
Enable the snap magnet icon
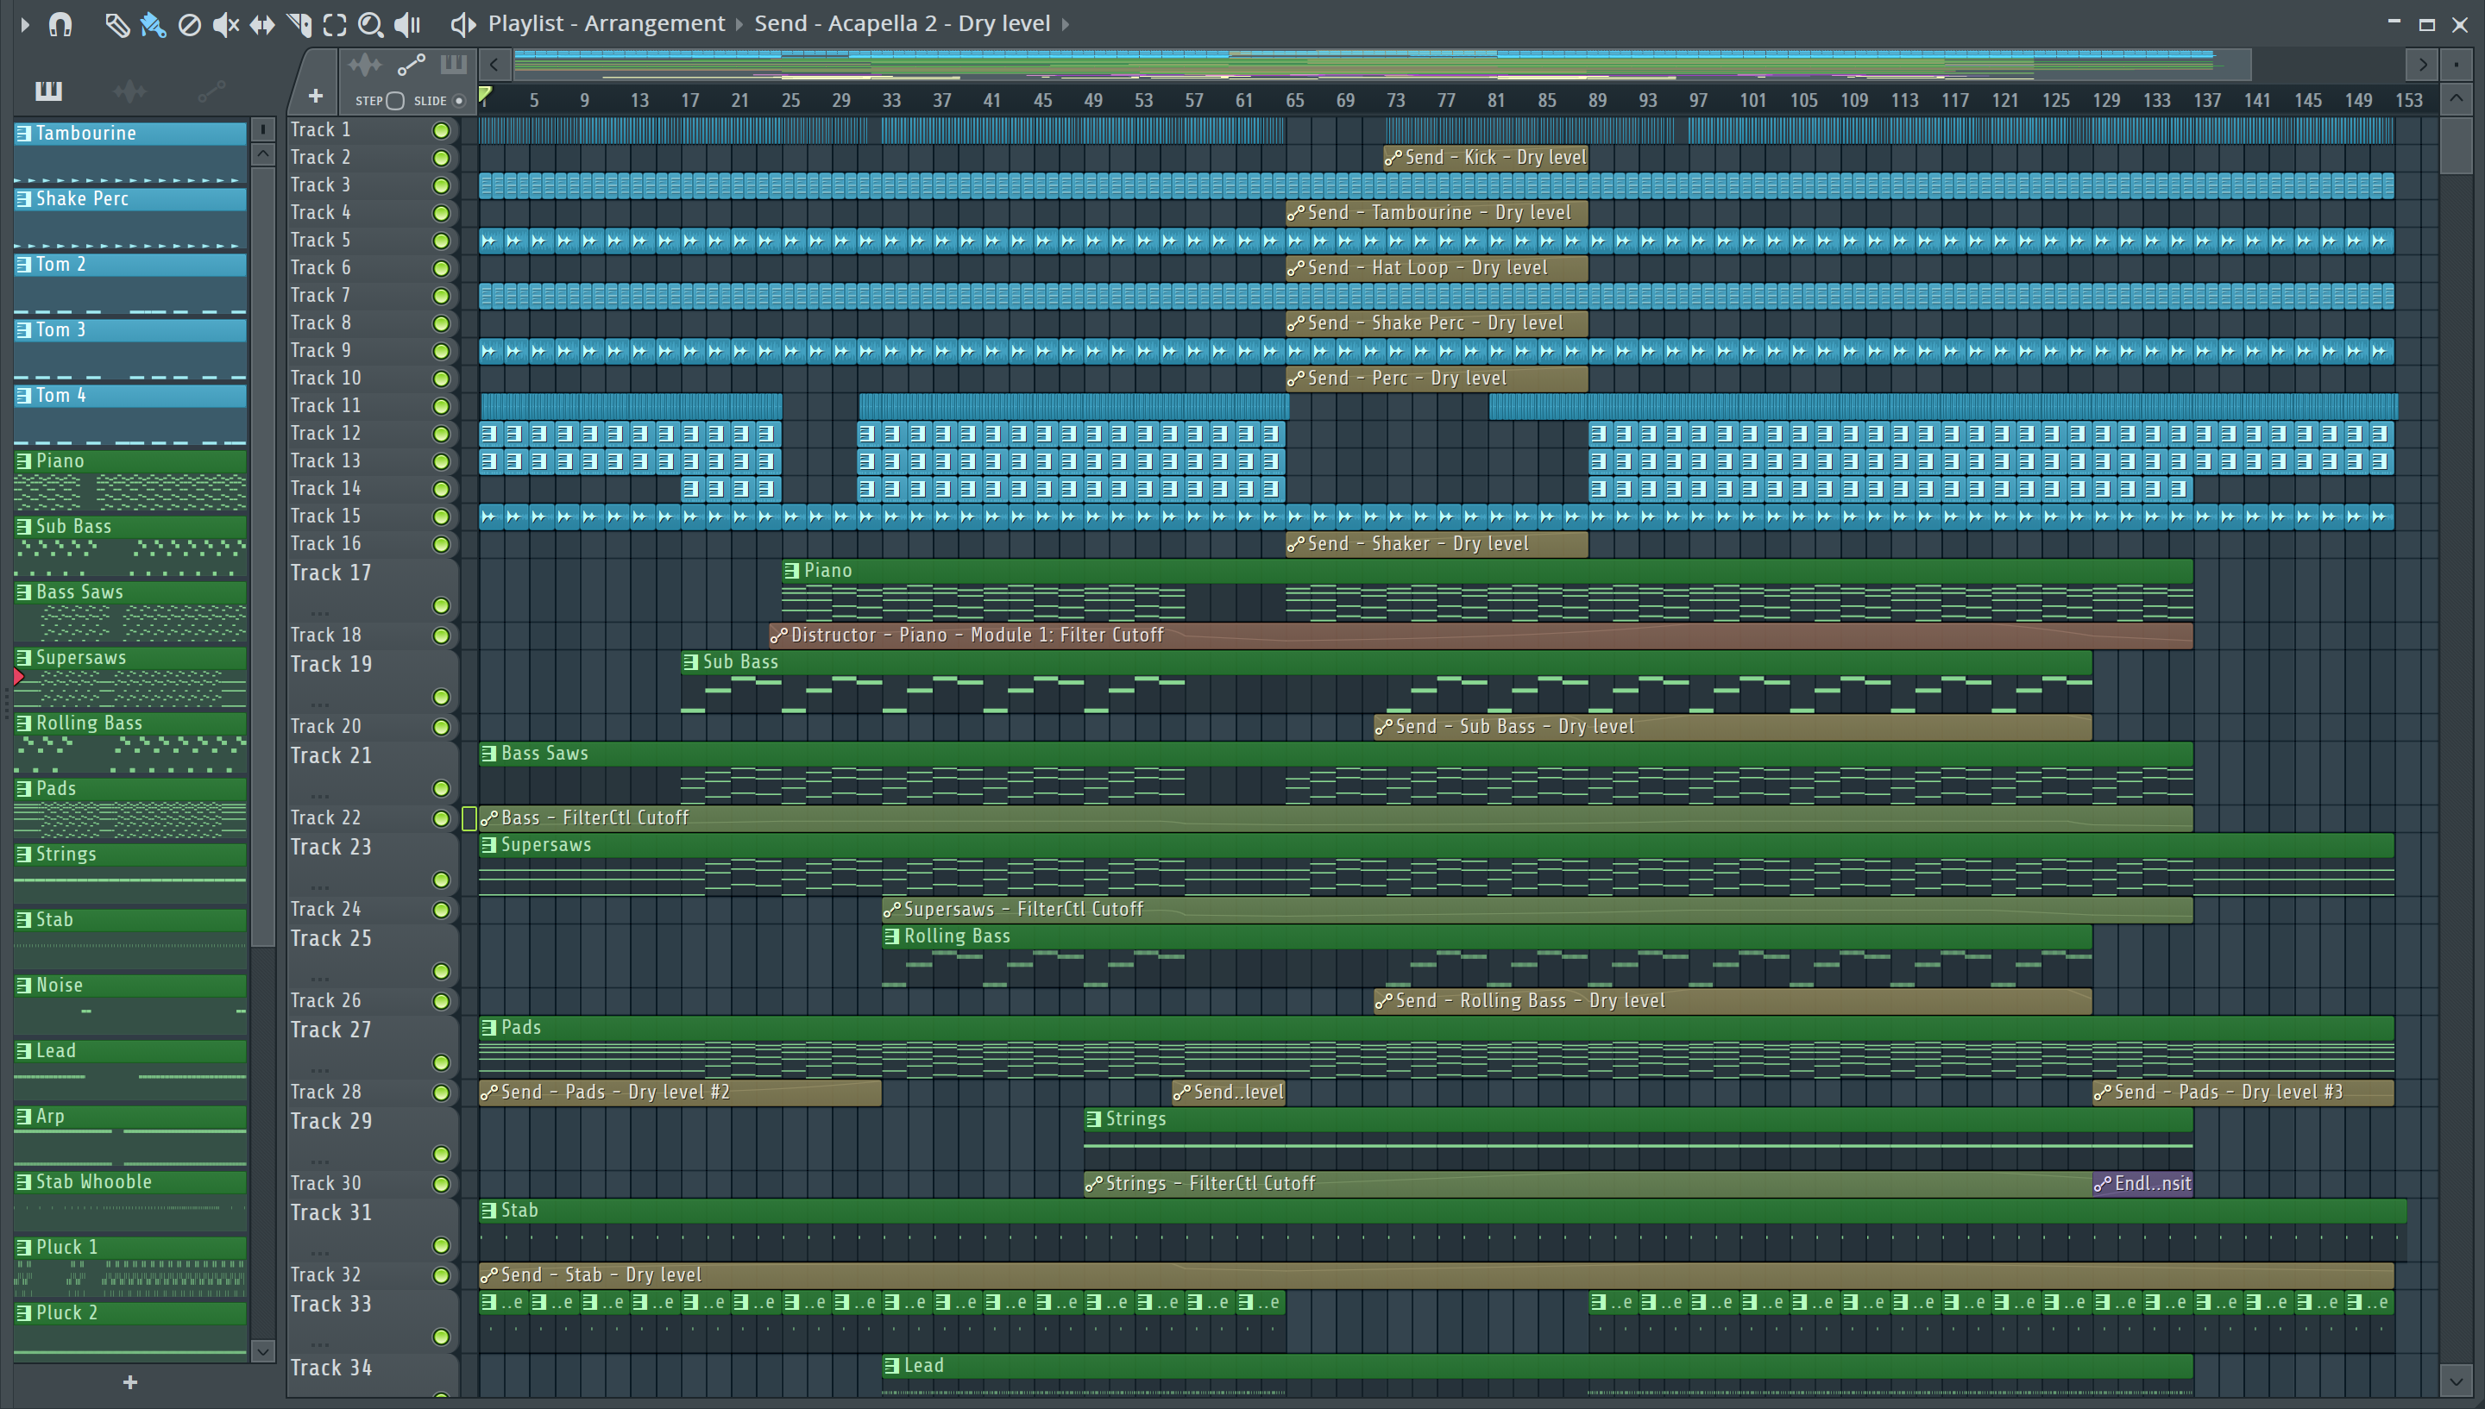60,24
